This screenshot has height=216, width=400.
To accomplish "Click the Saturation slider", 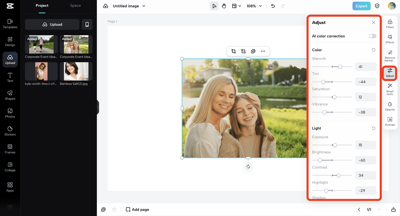I will pyautogui.click(x=332, y=97).
